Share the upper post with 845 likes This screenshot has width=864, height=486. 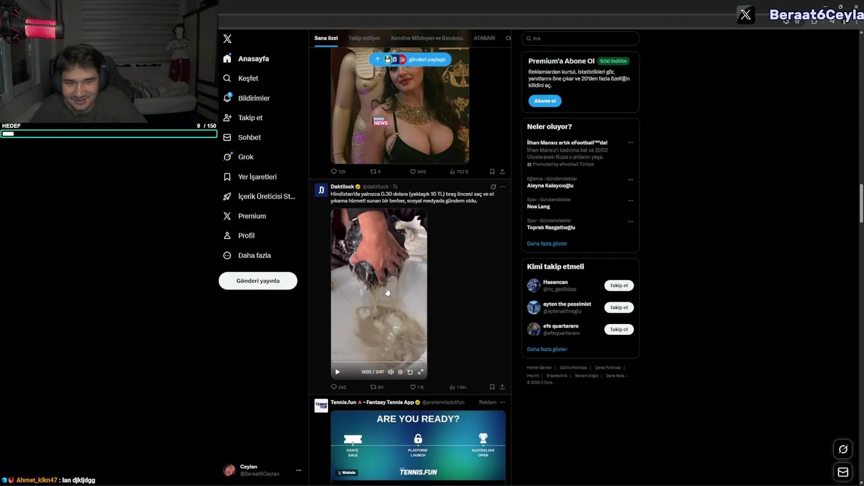coord(502,171)
